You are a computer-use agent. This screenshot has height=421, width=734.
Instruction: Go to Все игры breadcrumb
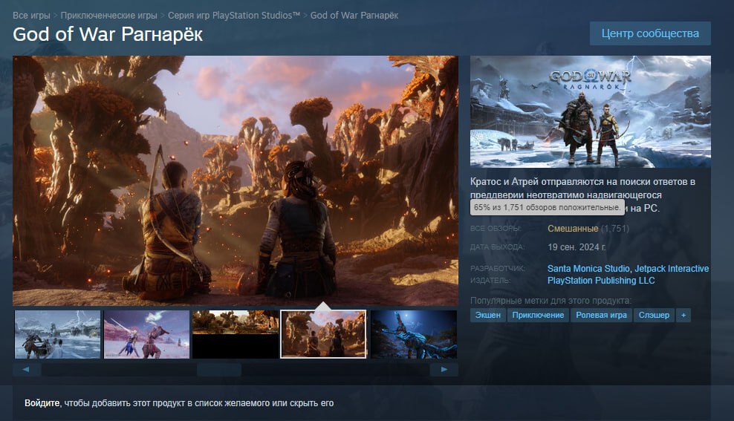point(31,16)
